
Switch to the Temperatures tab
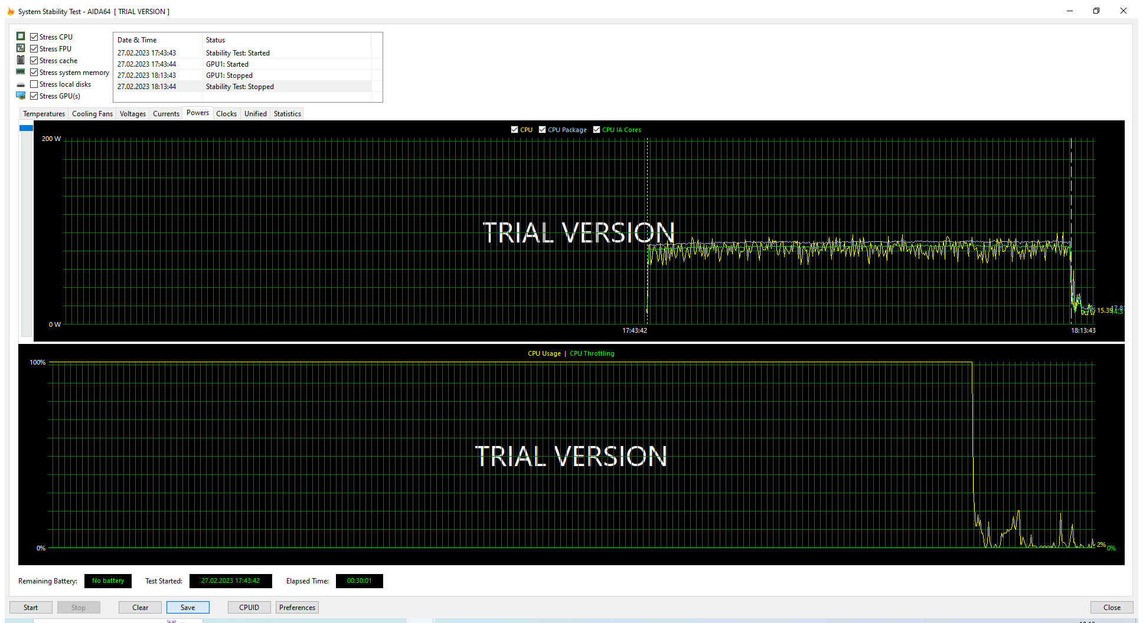[x=44, y=114]
